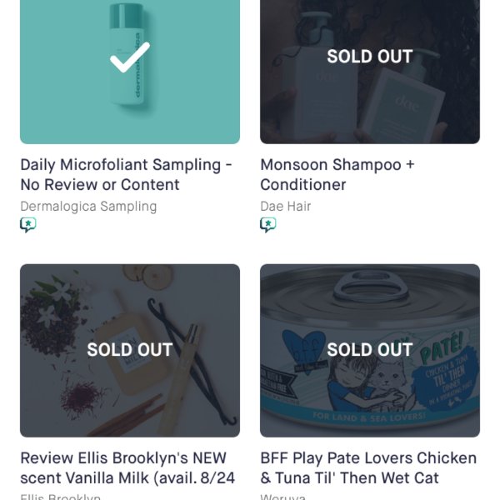Toggle the checkmark on Daily Microfoliant card
Viewport: 500px width, 500px height.
point(130,57)
